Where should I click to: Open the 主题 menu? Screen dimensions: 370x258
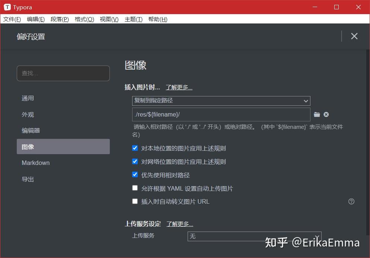coord(133,19)
